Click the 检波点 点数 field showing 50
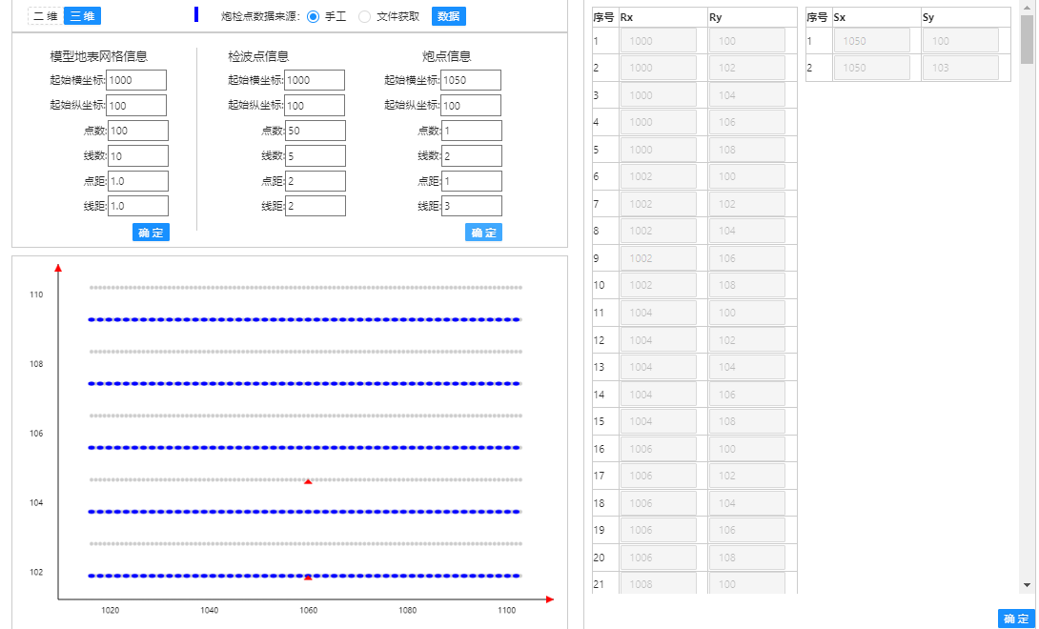The width and height of the screenshot is (1039, 629). tap(315, 131)
